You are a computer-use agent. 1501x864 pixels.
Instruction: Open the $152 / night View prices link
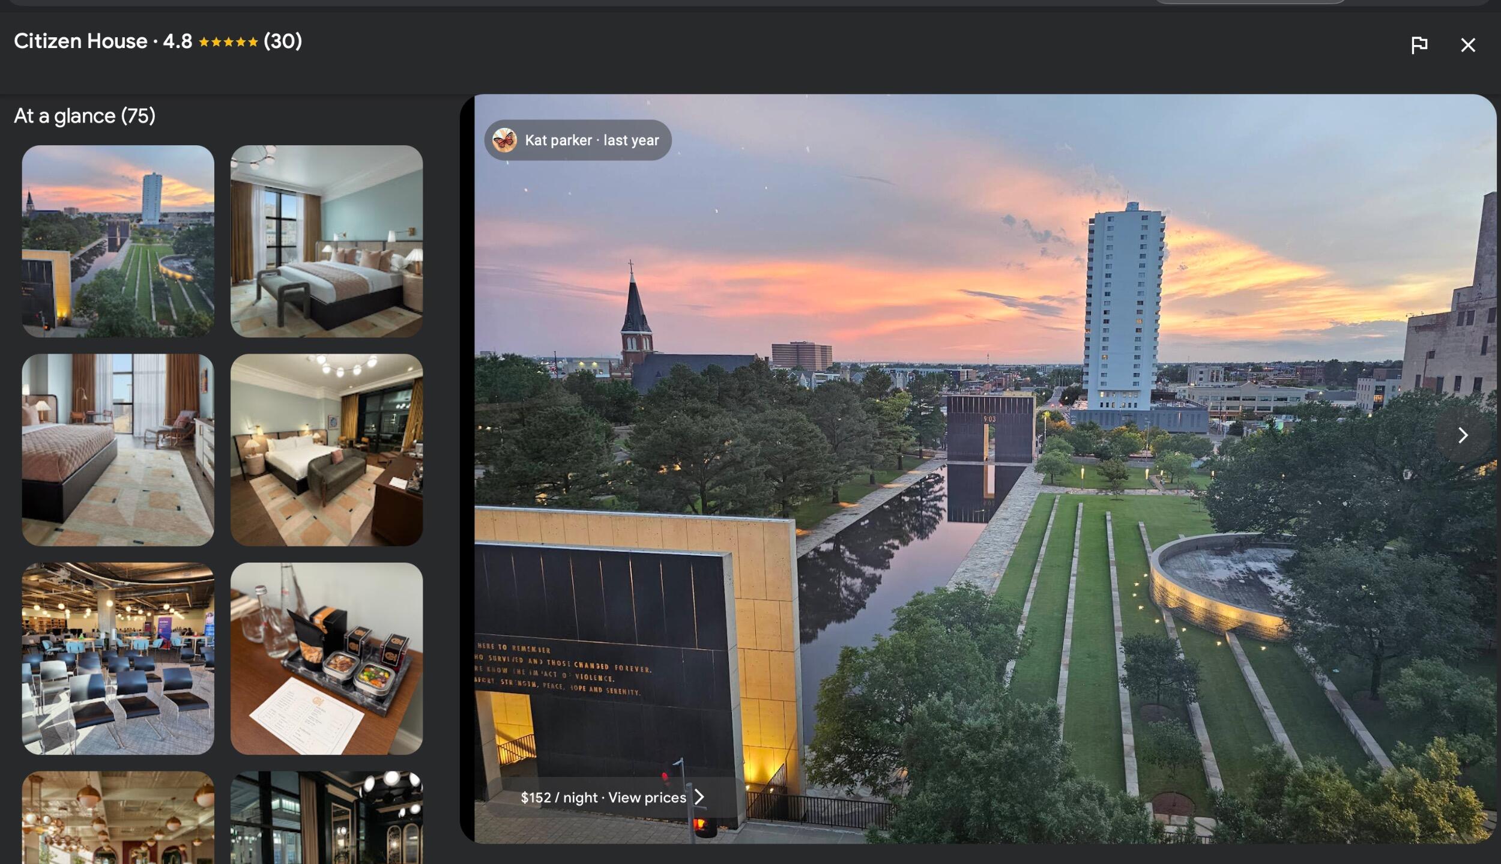pyautogui.click(x=612, y=797)
